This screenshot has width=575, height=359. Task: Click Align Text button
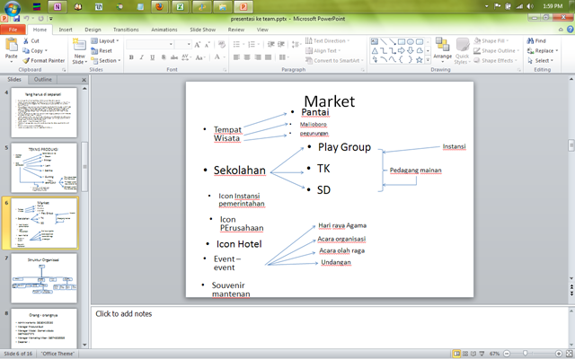click(323, 50)
